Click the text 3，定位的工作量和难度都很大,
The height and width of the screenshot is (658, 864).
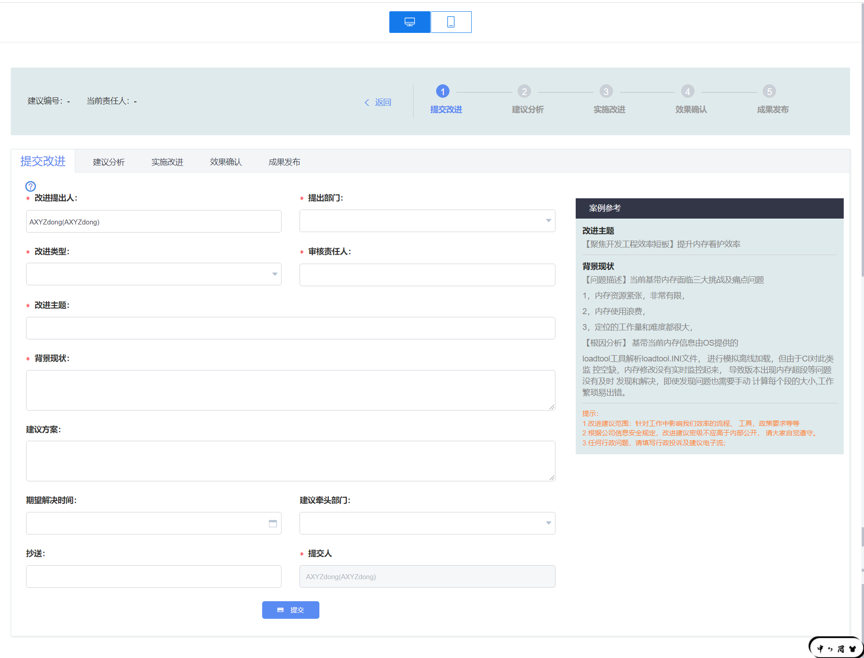coord(637,327)
